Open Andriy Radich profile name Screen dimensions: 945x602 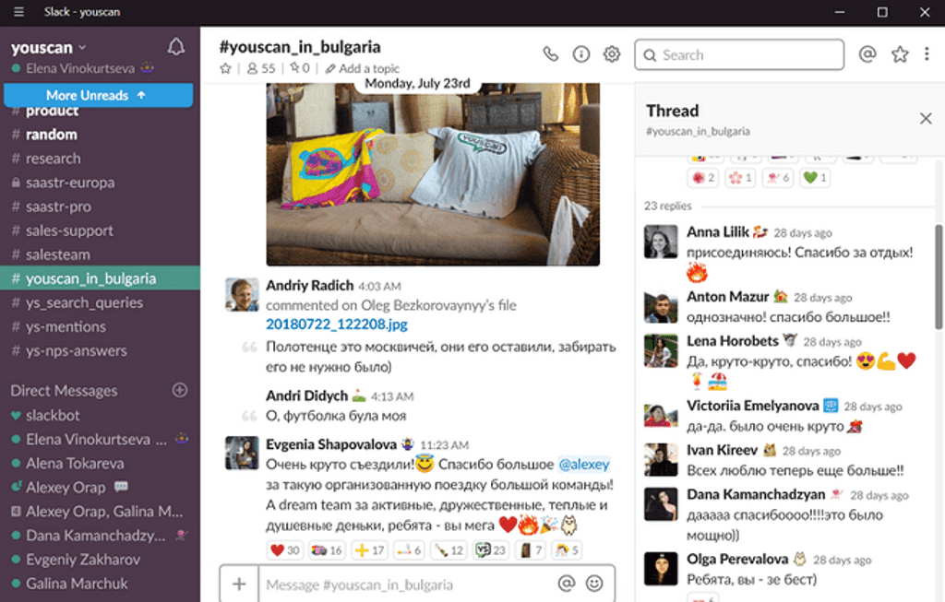point(310,286)
